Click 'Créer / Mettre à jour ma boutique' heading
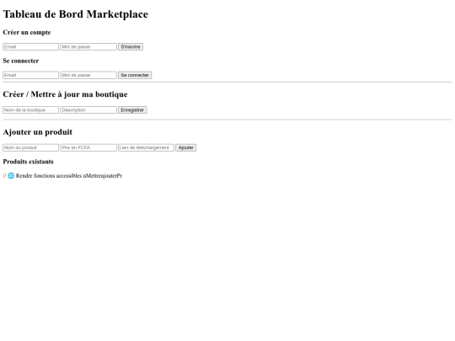 click(x=65, y=94)
